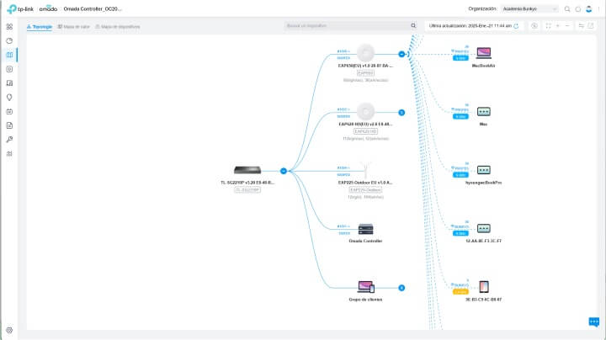Click the export icon in topology toolbar
This screenshot has width=606, height=340.
[591, 26]
